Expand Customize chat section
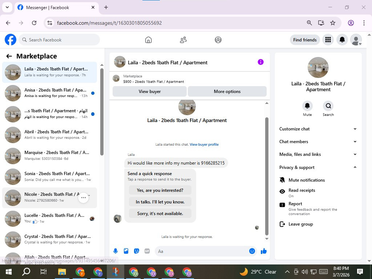The image size is (372, 279). (x=318, y=129)
